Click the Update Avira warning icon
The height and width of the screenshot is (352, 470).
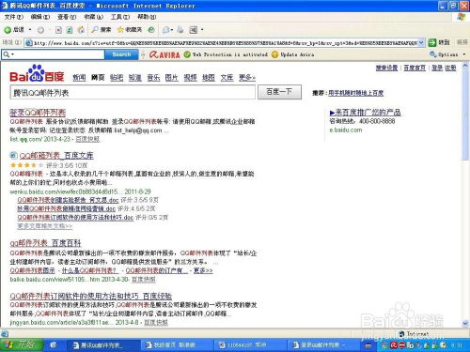[274, 54]
